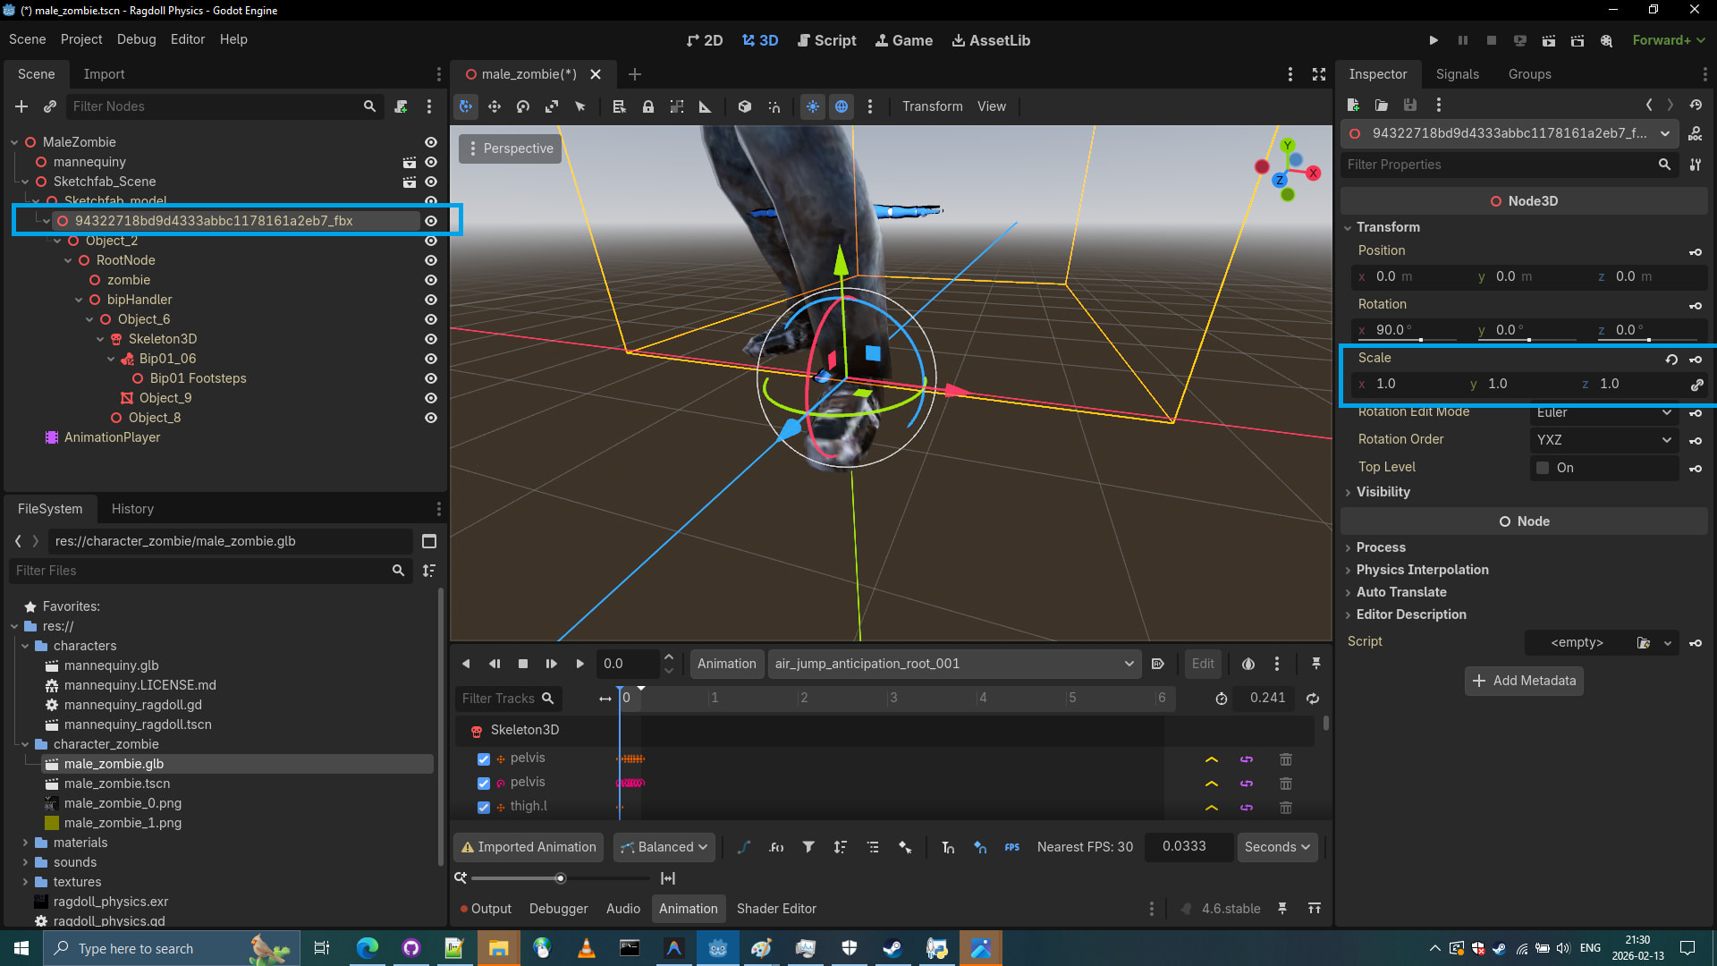The image size is (1717, 966).
Task: Reset Scale property to default
Action: (1671, 359)
